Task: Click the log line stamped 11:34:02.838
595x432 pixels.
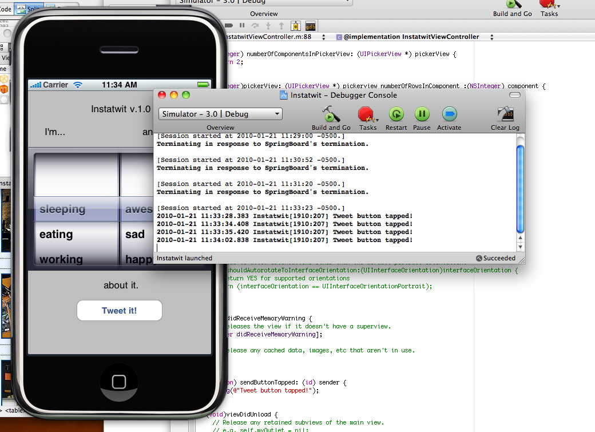Action: click(x=284, y=240)
